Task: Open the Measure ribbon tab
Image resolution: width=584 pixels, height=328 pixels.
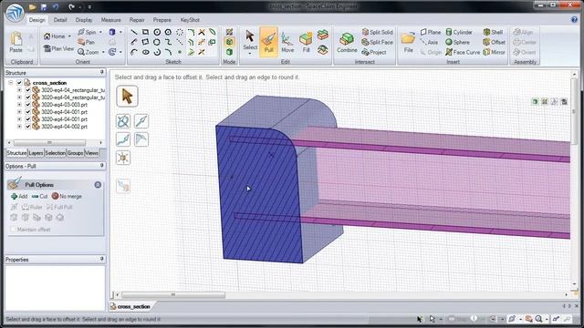Action: [111, 20]
